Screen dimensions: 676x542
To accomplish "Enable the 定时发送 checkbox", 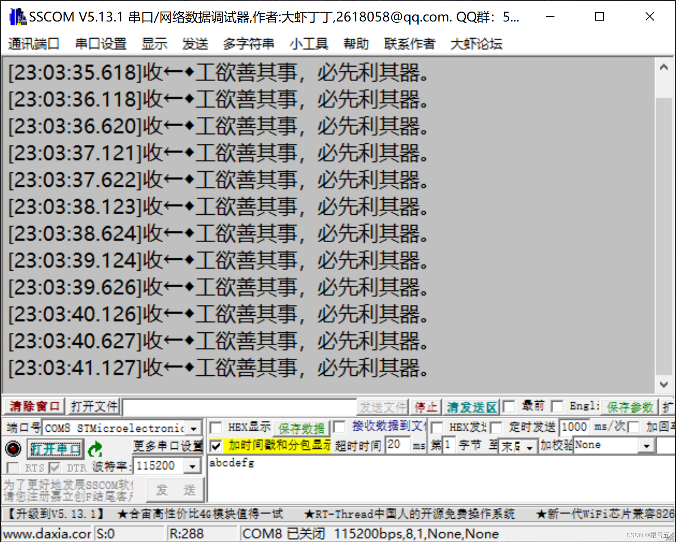I will (x=496, y=428).
